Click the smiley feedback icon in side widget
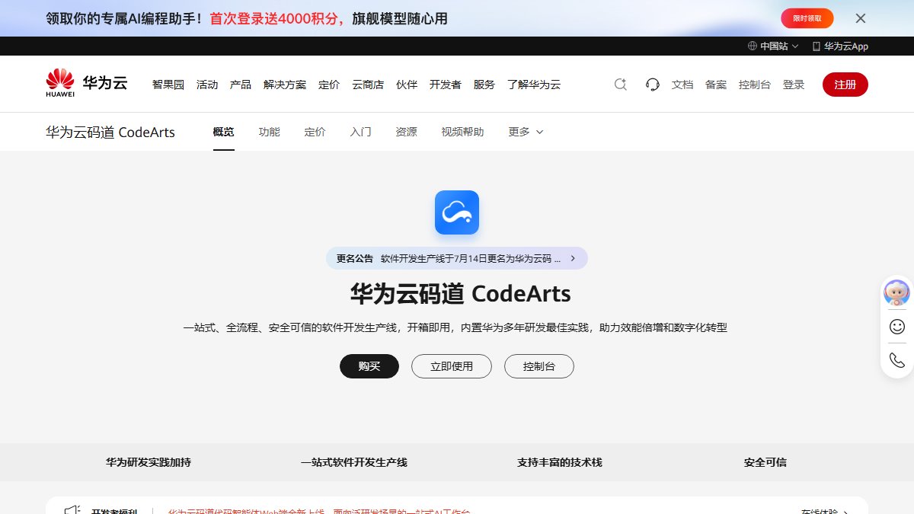914x514 pixels. (x=897, y=327)
